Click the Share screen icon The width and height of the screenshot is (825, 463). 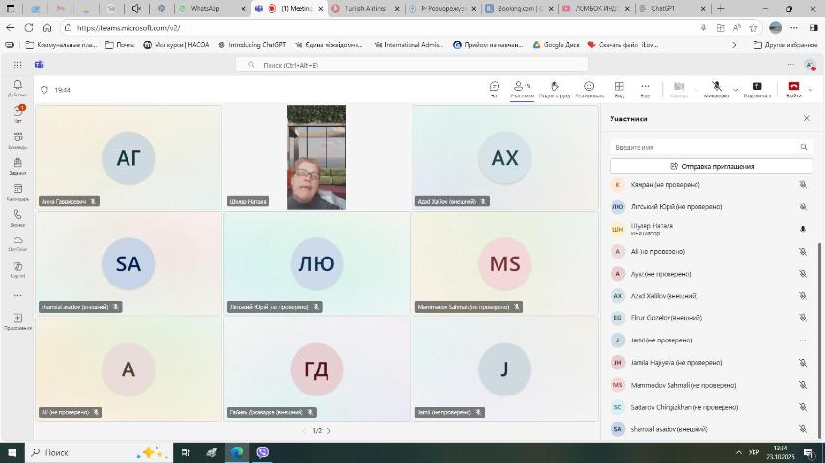point(756,89)
